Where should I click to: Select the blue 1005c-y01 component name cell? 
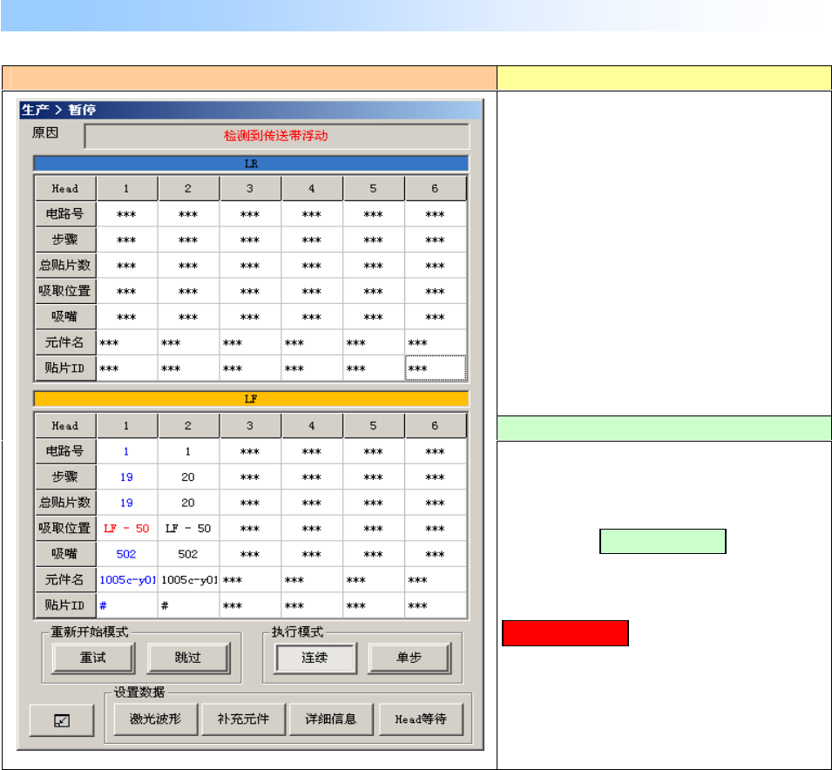[127, 580]
